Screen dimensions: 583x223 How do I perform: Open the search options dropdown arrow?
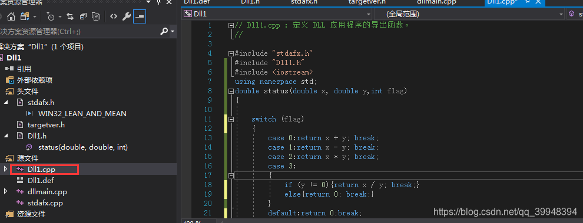[173, 32]
